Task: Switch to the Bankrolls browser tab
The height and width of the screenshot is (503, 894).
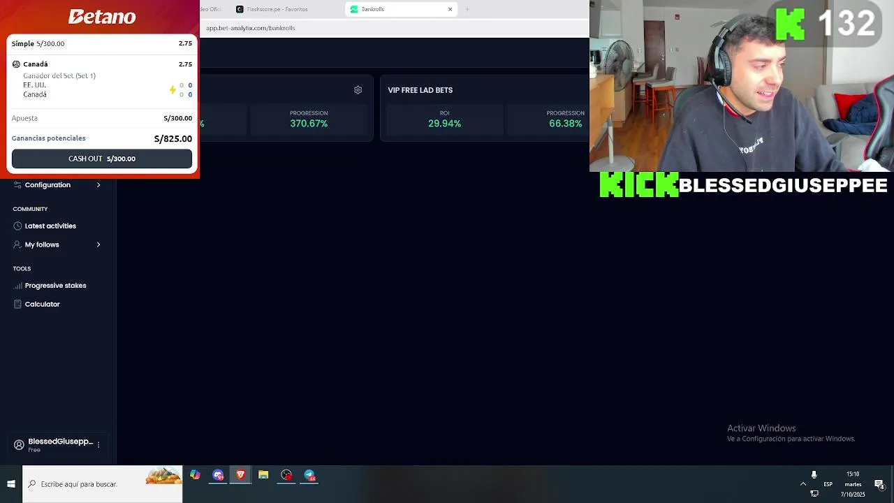Action: [x=401, y=9]
